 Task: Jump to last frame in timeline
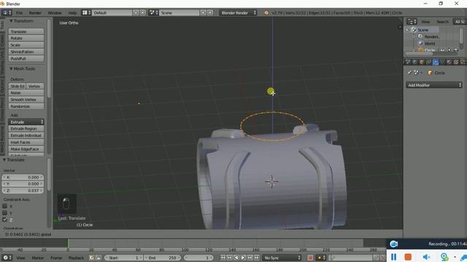tap(256, 258)
